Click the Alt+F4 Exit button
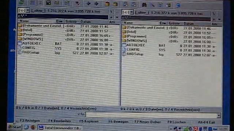Screen dimensions: 234x131 pyautogui.click(x=206, y=122)
